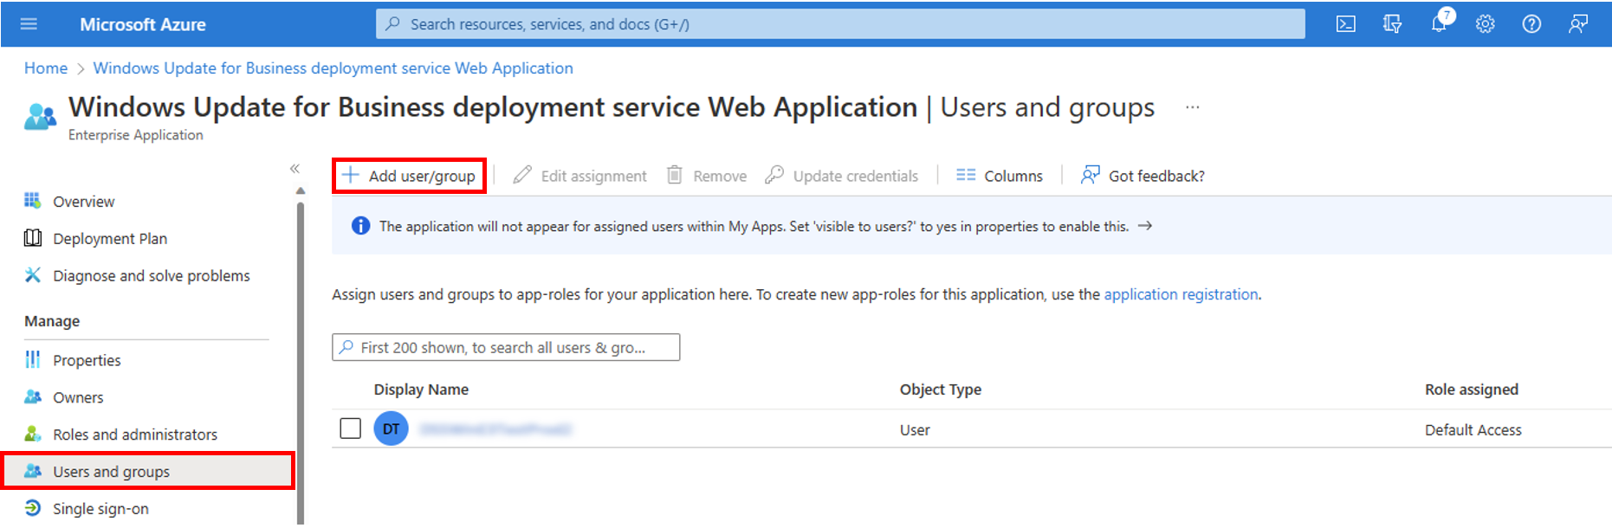Open Single sign-on in the sidebar
This screenshot has height=528, width=1612.
[x=100, y=509]
